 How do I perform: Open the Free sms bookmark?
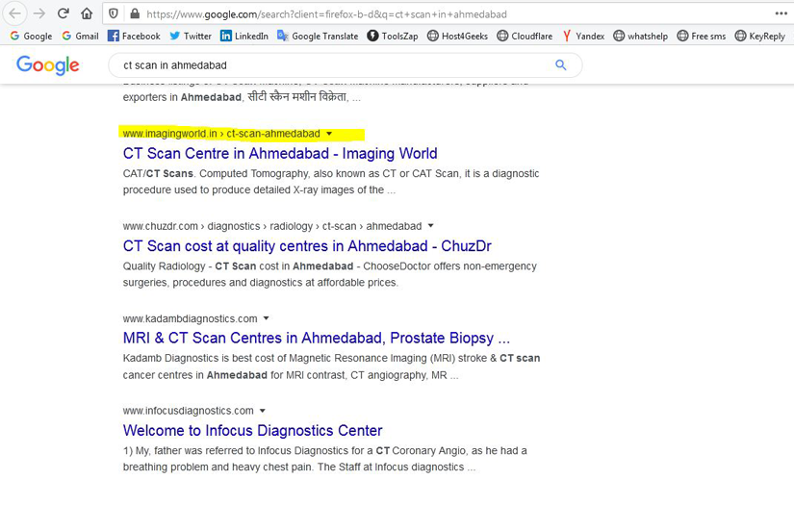click(x=702, y=36)
